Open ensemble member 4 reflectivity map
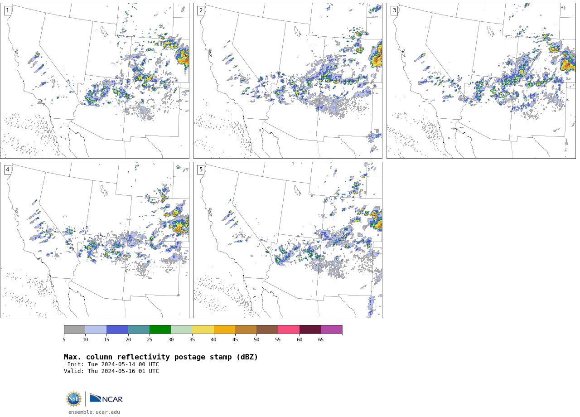The height and width of the screenshot is (417, 580). [x=95, y=240]
